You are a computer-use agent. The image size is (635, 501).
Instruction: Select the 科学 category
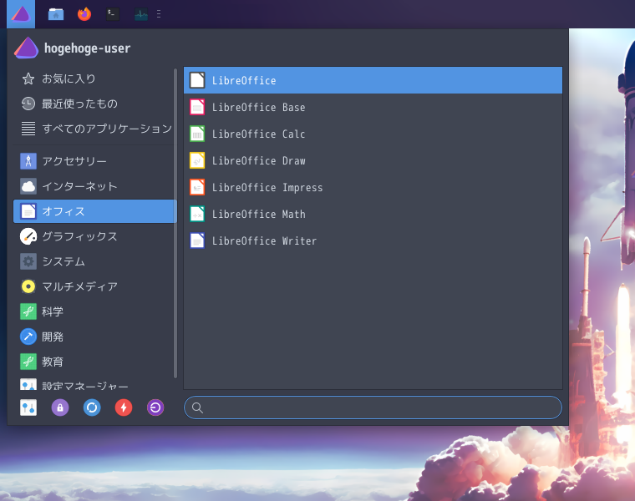tap(94, 311)
